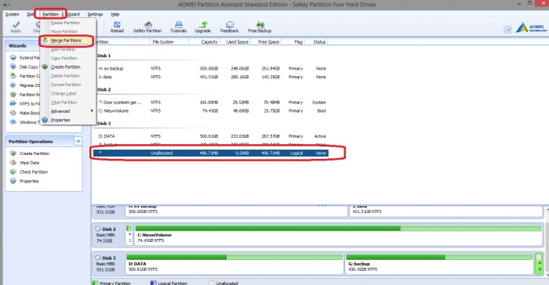Click the Extend Partition wizard icon

(13, 57)
